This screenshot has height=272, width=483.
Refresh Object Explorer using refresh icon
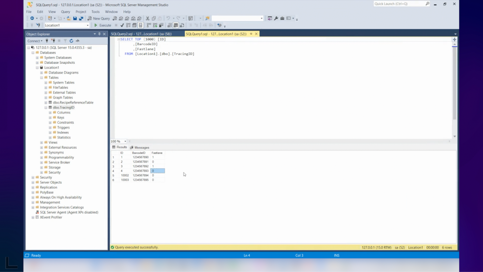click(x=71, y=41)
